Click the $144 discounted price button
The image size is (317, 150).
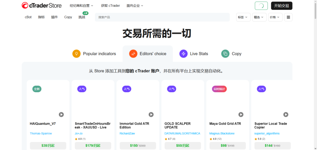tap(272, 146)
